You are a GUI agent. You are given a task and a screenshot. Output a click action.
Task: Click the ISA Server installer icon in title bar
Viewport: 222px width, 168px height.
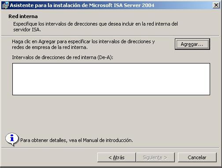tap(6, 5)
